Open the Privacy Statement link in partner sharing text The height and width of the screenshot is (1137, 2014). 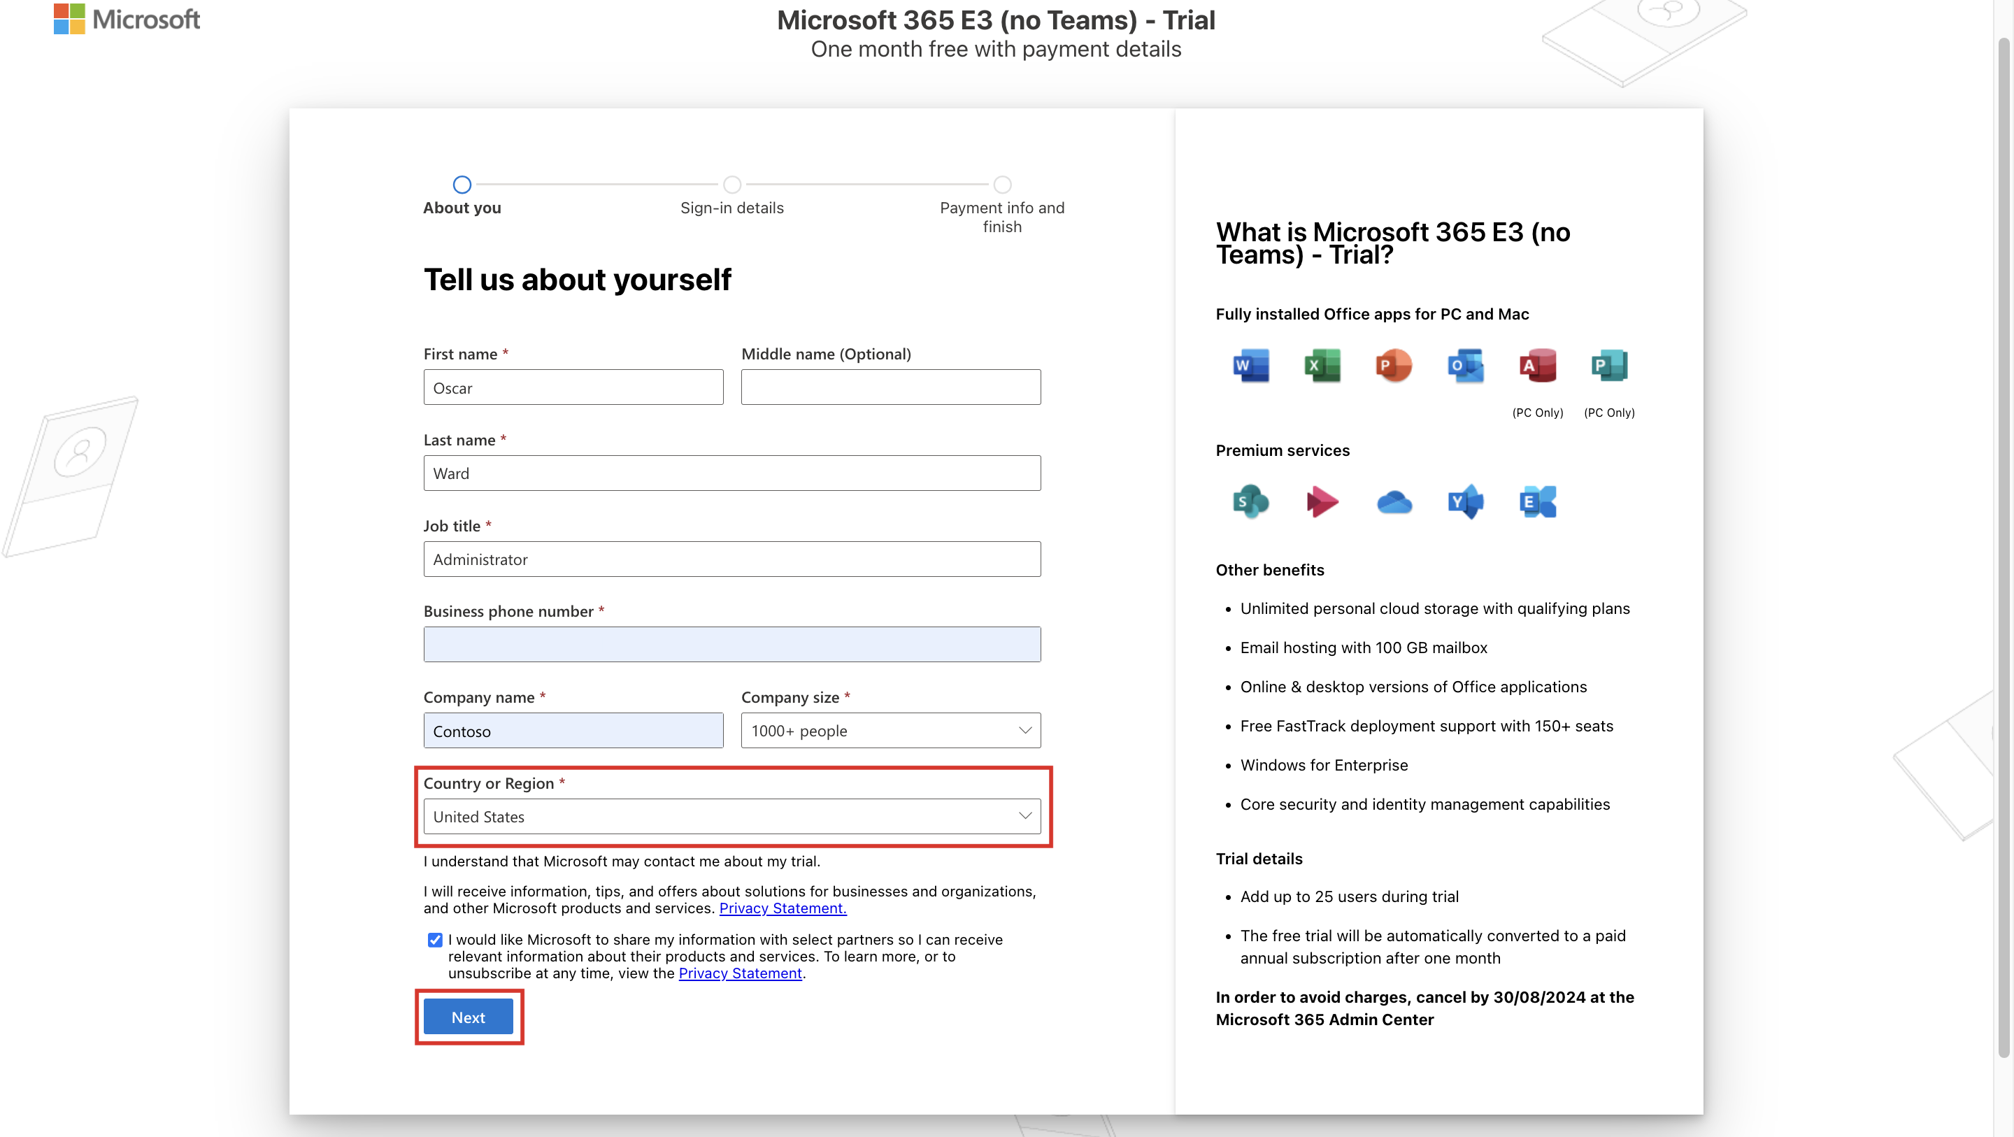pyautogui.click(x=740, y=973)
